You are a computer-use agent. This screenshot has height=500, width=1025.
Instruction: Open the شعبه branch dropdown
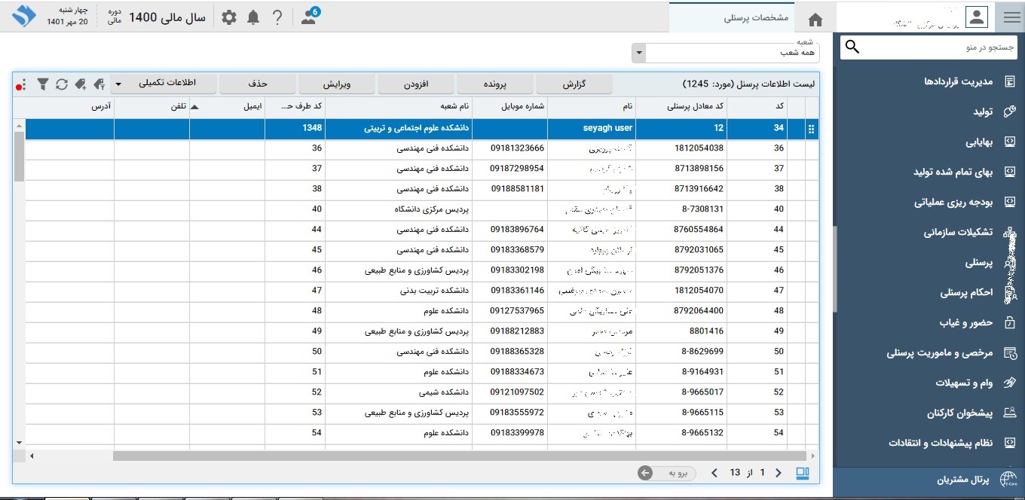(638, 53)
